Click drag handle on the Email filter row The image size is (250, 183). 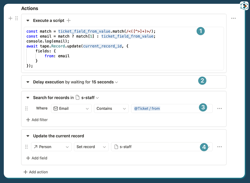[26, 109]
